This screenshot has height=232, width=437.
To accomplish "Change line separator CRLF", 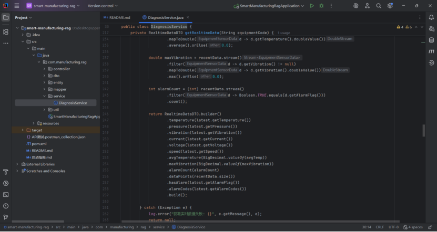I will coord(380,227).
